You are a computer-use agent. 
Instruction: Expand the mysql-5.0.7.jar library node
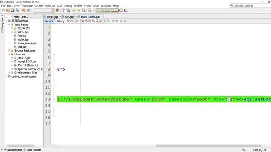12,62
